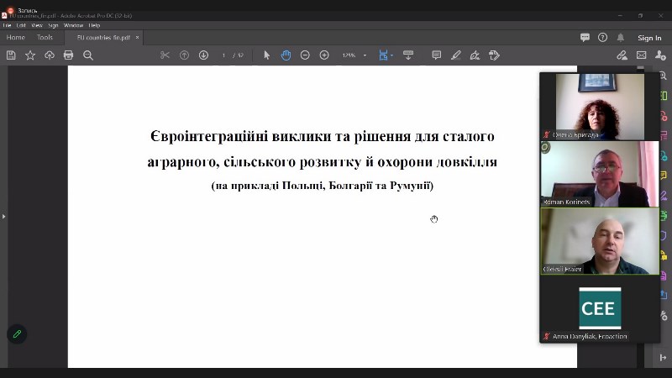
Task: Switch to the Tools tab
Action: tap(45, 38)
